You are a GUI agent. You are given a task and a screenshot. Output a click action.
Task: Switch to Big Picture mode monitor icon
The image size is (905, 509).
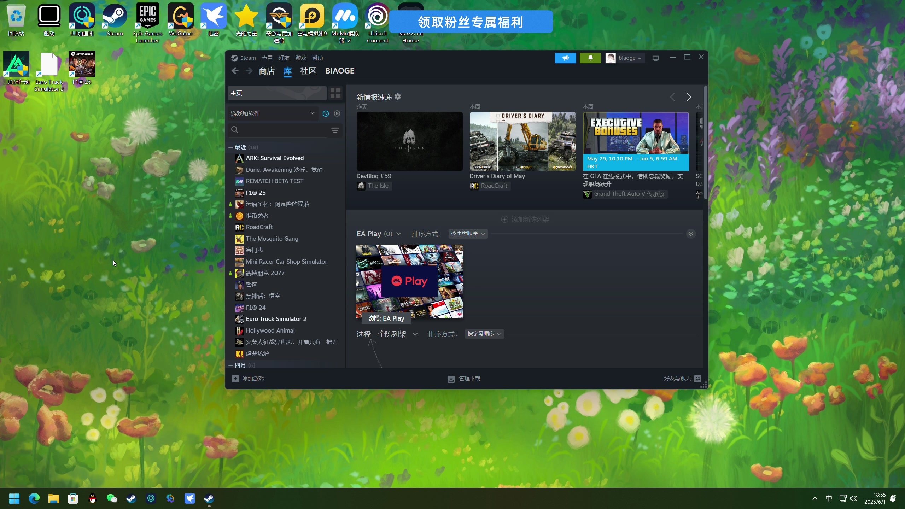[656, 58]
